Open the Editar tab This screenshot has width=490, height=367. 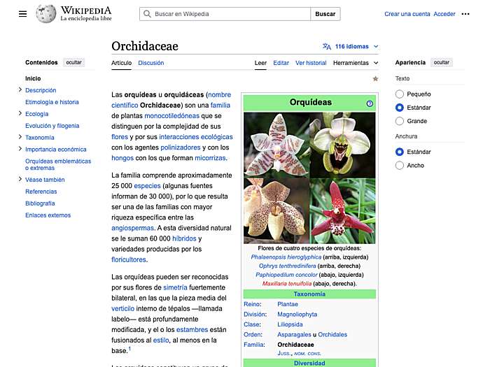(281, 63)
